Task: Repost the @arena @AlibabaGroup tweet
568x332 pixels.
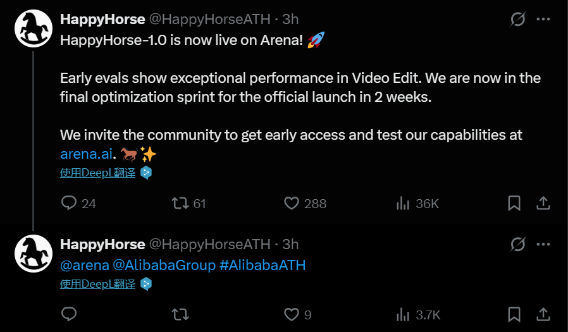Action: (180, 314)
